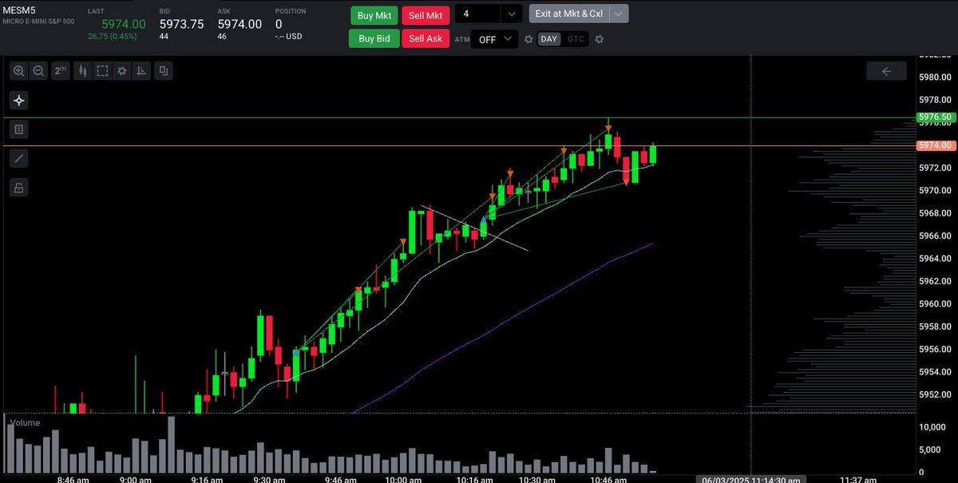Select the trendline drawing tool
Screen dimensions: 958x483
tap(18, 157)
